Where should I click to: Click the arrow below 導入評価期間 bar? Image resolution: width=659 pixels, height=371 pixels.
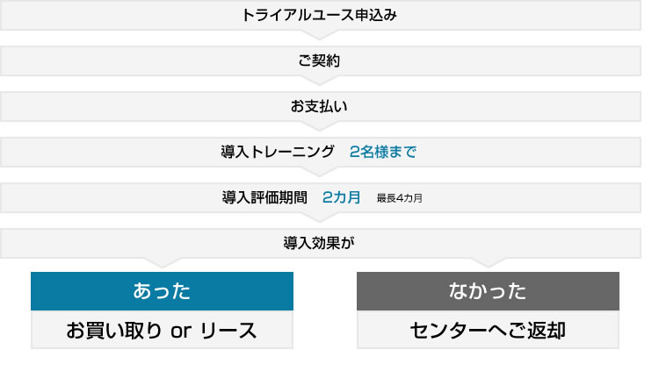[x=320, y=218]
